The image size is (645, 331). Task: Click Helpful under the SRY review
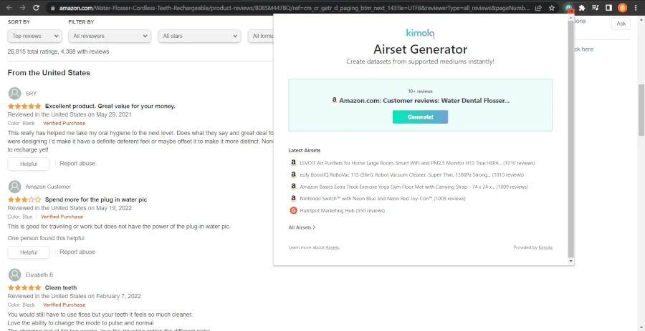(x=29, y=164)
